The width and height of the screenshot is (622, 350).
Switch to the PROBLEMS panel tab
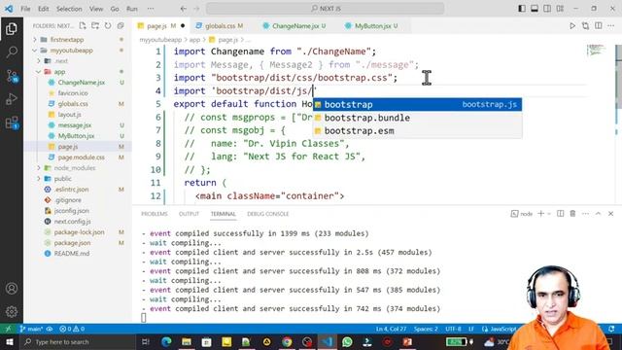(155, 214)
